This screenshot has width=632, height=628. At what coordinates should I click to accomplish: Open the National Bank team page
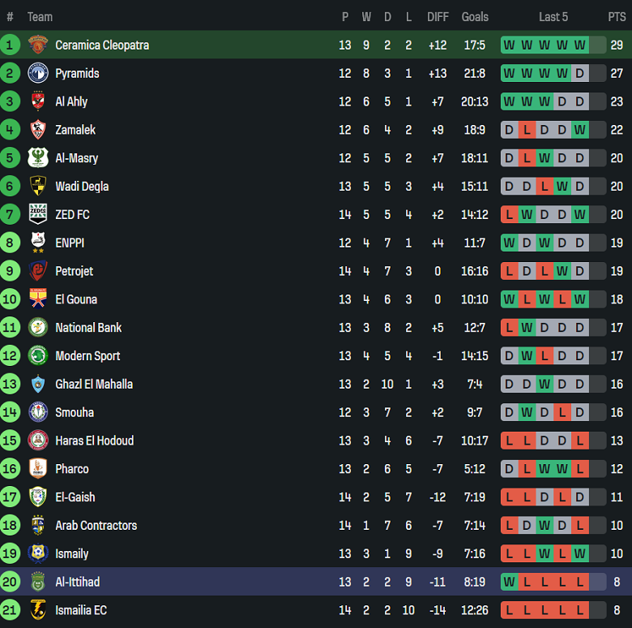tap(88, 328)
